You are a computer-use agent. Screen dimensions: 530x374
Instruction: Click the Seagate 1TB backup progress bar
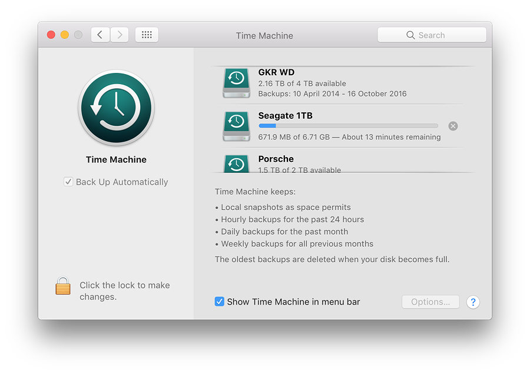(x=348, y=126)
